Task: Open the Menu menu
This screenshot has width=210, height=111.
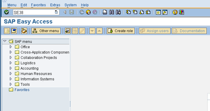Action: [x=12, y=5]
